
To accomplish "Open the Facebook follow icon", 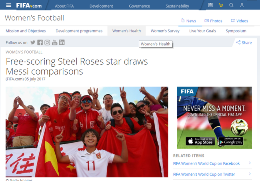I will tap(40, 43).
